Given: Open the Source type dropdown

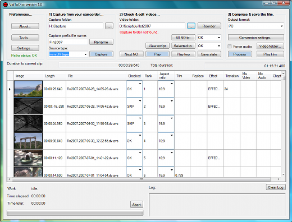Looking at the screenshot, I should [85, 54].
